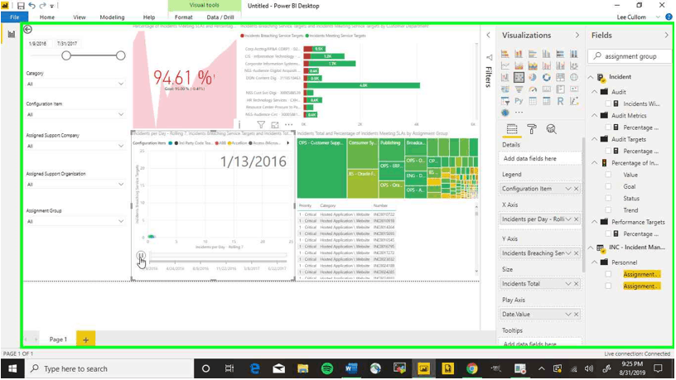Screen dimensions: 676x380
Task: Collapse the Audit Metrics folder
Action: pos(595,116)
